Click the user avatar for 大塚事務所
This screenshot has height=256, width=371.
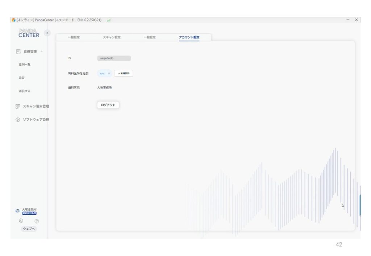(x=17, y=211)
